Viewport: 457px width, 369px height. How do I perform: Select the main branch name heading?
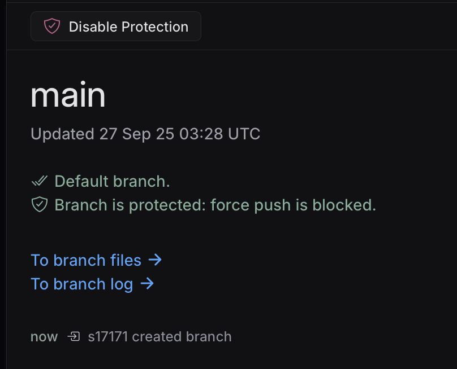click(x=68, y=95)
